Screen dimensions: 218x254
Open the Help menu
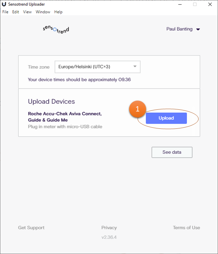[x=59, y=12]
